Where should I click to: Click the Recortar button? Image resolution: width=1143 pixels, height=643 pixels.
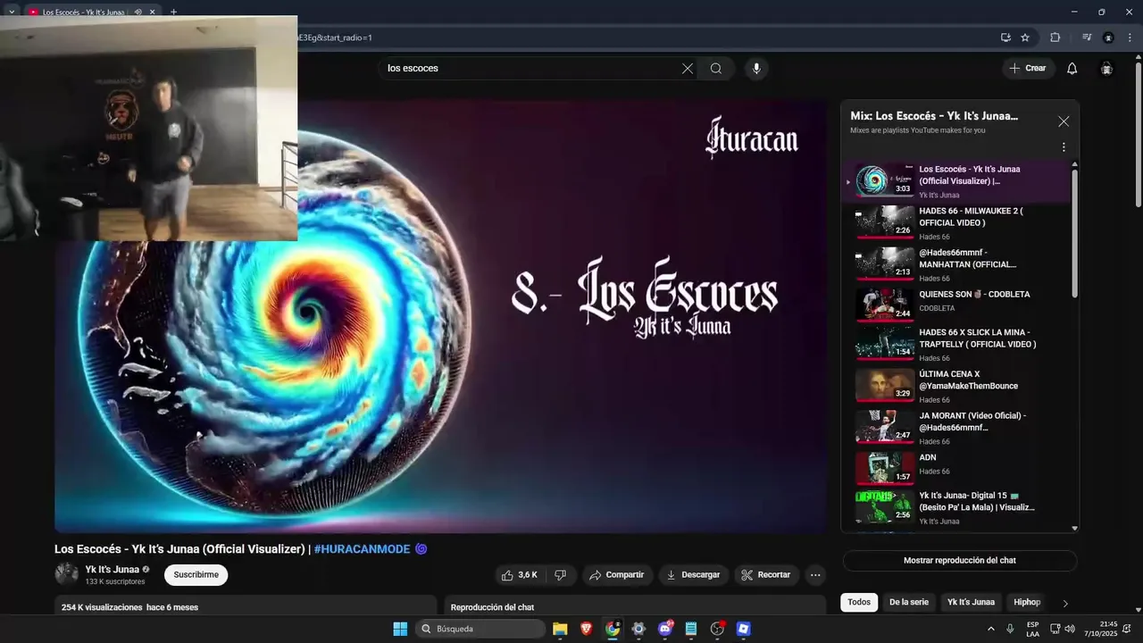[x=766, y=575]
